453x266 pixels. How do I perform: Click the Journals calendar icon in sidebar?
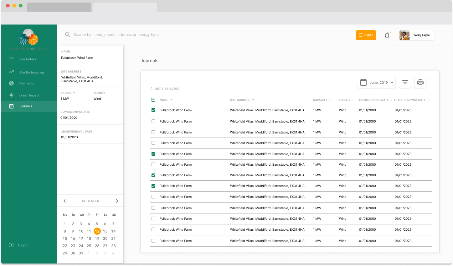pyautogui.click(x=11, y=106)
